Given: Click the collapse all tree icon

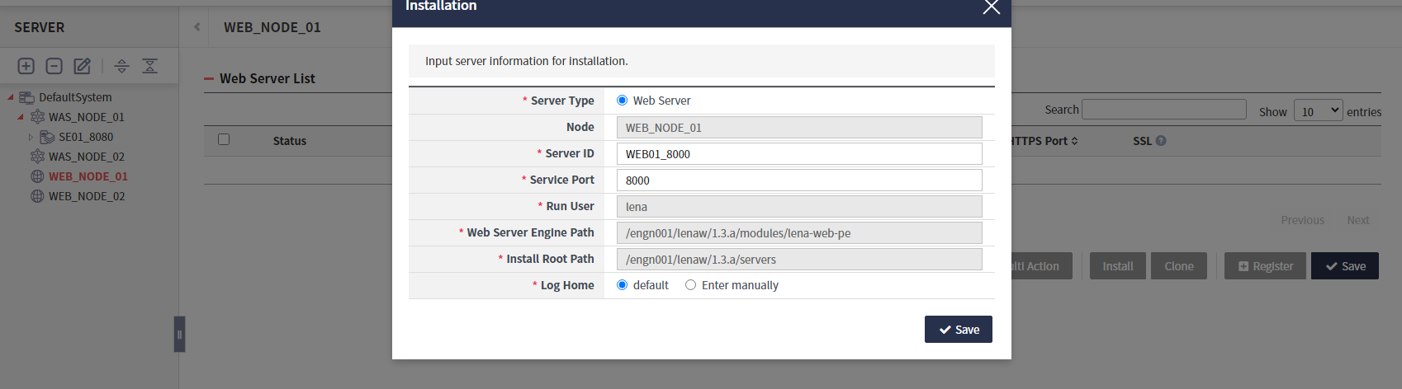Looking at the screenshot, I should (x=149, y=66).
